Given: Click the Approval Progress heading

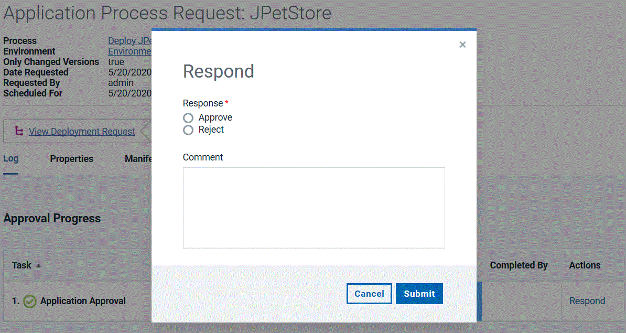Looking at the screenshot, I should point(52,218).
